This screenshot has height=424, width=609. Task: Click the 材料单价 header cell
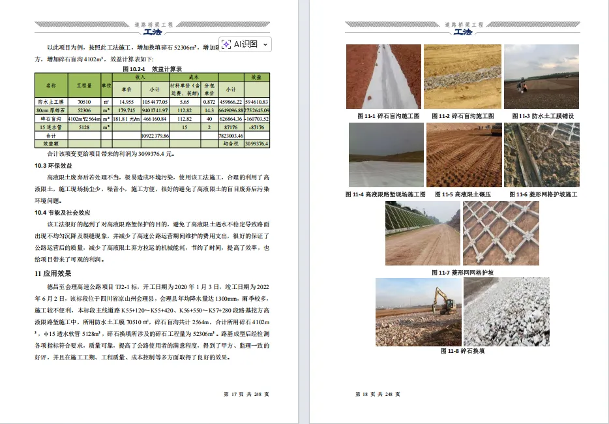(185, 89)
